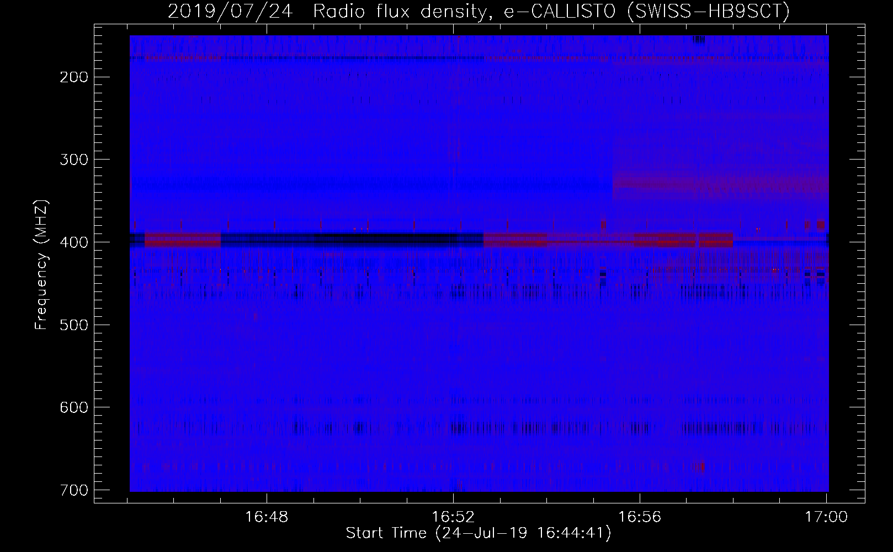Click the 16:52 time tick label
The width and height of the screenshot is (893, 552).
point(453,517)
